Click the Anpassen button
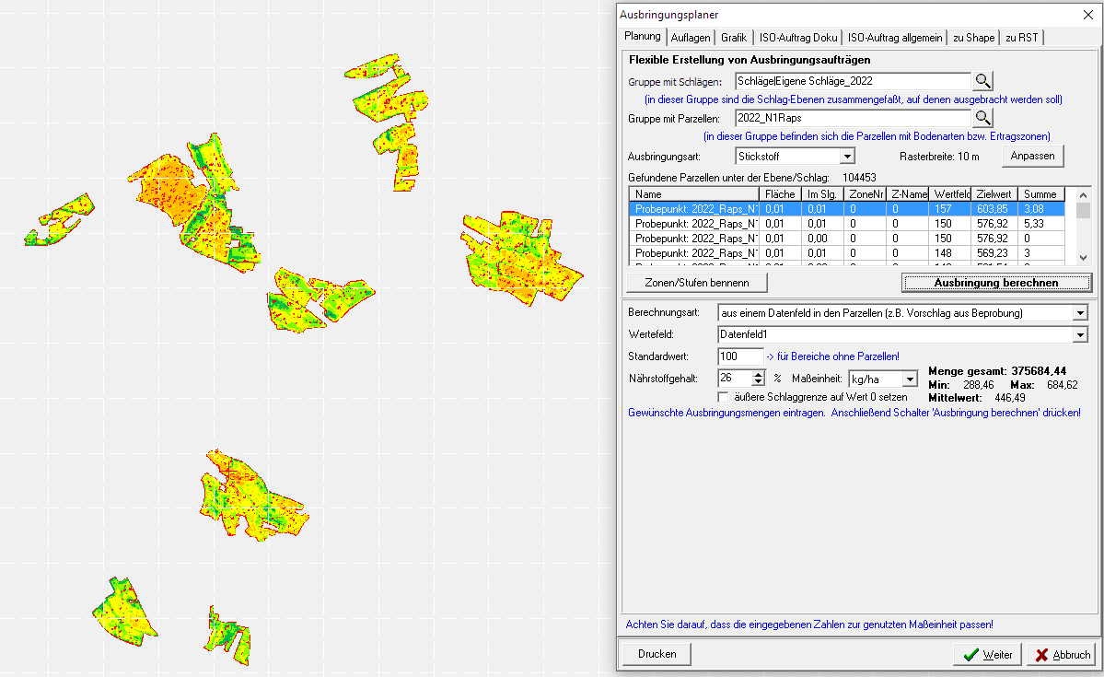Image resolution: width=1104 pixels, height=677 pixels. [x=1032, y=156]
